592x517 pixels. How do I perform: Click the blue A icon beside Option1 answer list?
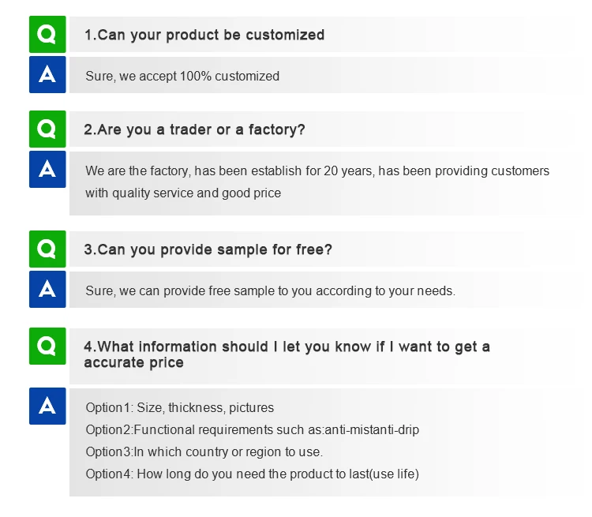coord(47,406)
